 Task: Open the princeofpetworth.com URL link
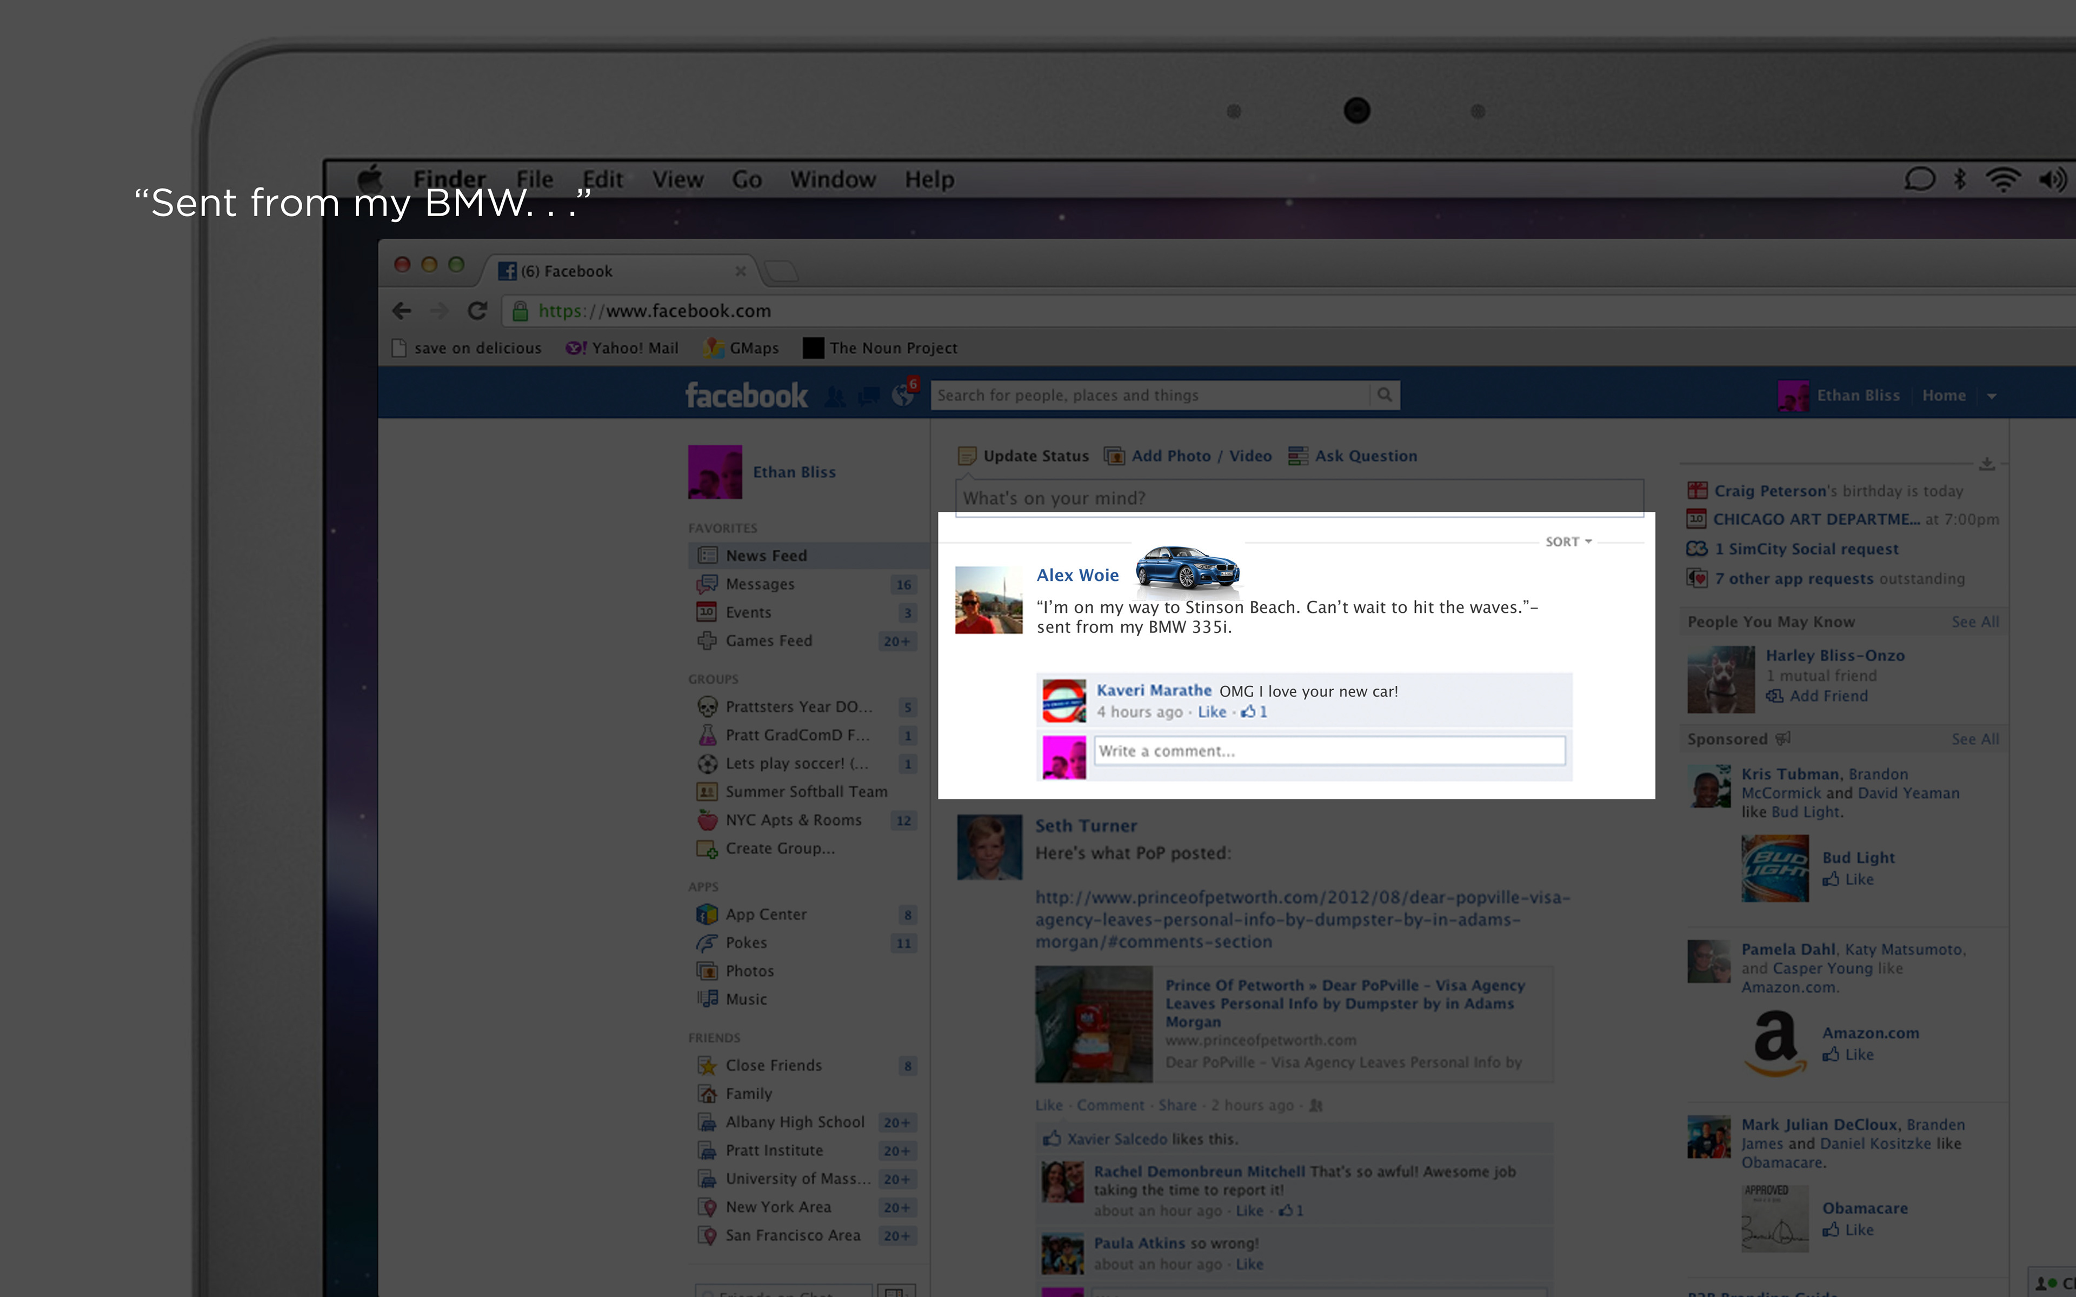tap(1302, 920)
